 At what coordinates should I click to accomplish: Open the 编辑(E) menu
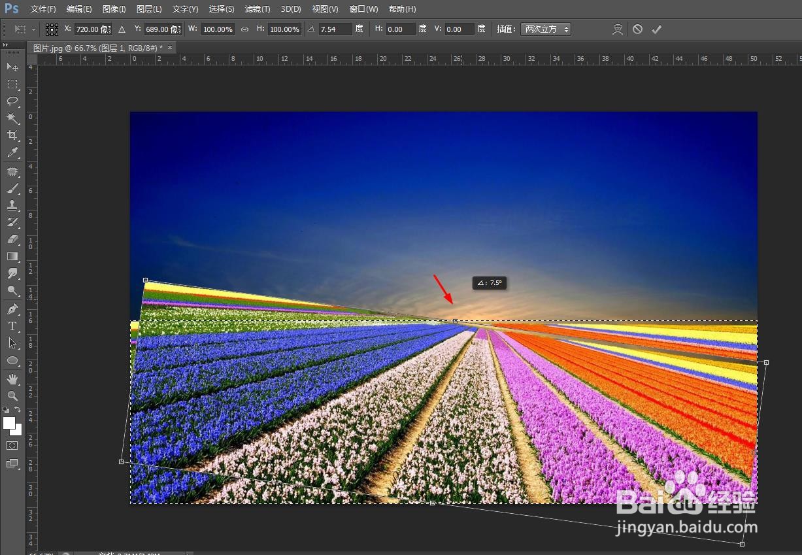pos(79,9)
